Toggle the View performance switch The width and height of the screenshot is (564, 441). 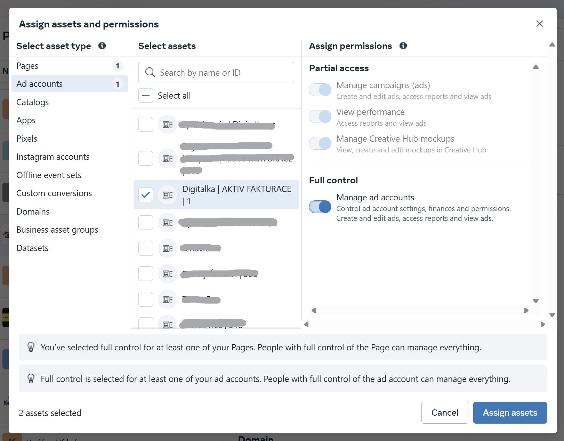coord(320,117)
